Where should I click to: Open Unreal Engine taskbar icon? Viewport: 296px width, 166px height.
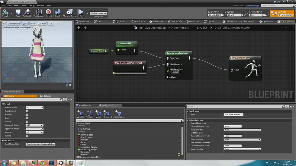[61, 163]
